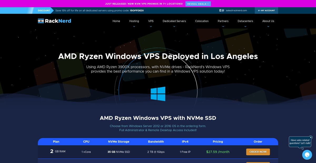This screenshot has width=316, height=163.
Task: Open the Dedicated Servers menu
Action: [174, 21]
